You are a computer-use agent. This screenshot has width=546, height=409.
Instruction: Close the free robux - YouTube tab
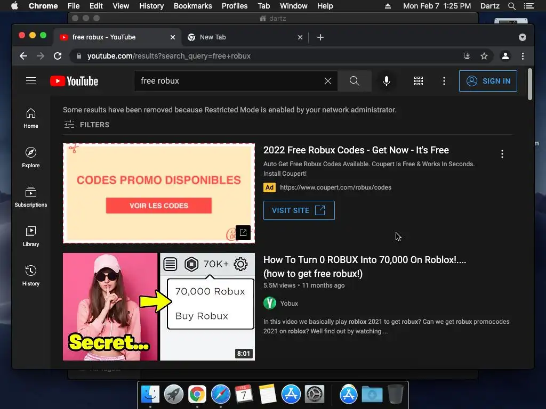click(173, 37)
